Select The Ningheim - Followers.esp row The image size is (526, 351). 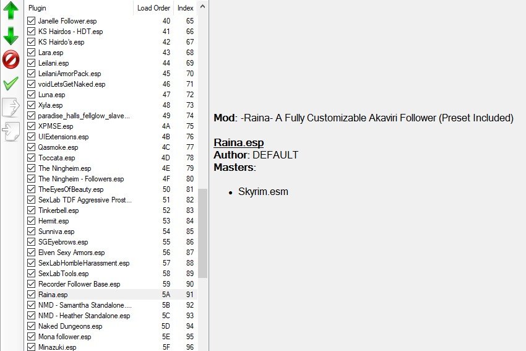[112, 178]
